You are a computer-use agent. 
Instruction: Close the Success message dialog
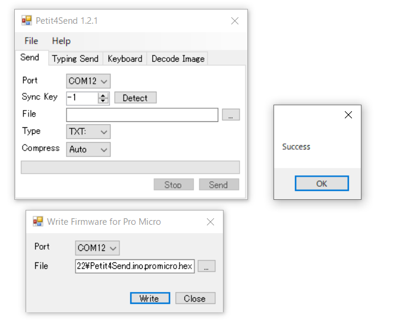[x=348, y=115]
